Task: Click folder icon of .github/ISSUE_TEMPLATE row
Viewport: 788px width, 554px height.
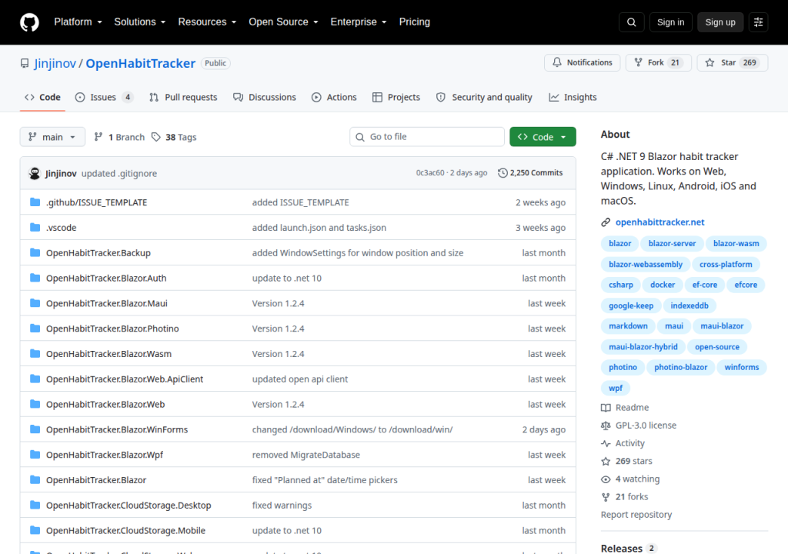Action: [35, 202]
